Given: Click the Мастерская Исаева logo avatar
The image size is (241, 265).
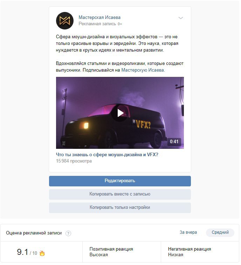Looking at the screenshot, I should pos(64,21).
